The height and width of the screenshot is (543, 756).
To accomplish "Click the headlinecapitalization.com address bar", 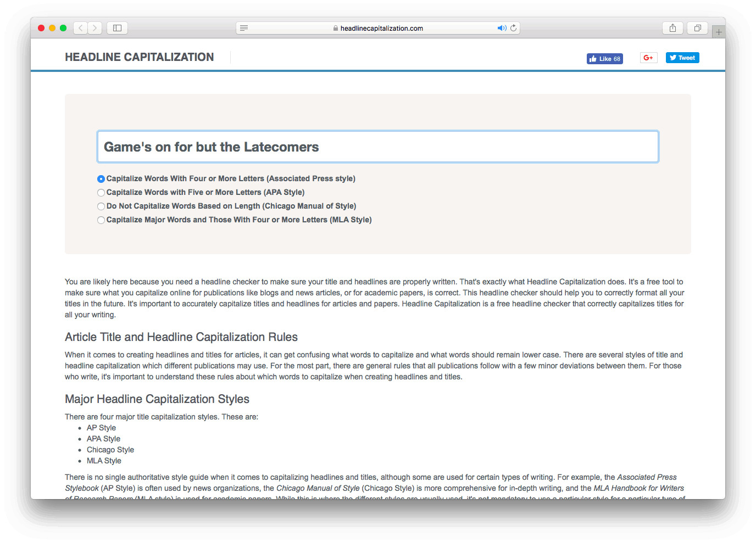I will tap(378, 28).
